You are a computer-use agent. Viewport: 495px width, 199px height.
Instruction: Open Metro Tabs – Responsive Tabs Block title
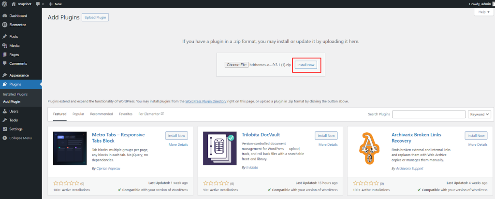(x=118, y=138)
